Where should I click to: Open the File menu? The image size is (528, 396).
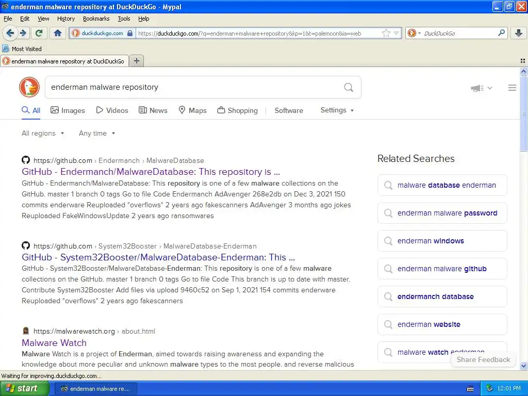tap(8, 19)
